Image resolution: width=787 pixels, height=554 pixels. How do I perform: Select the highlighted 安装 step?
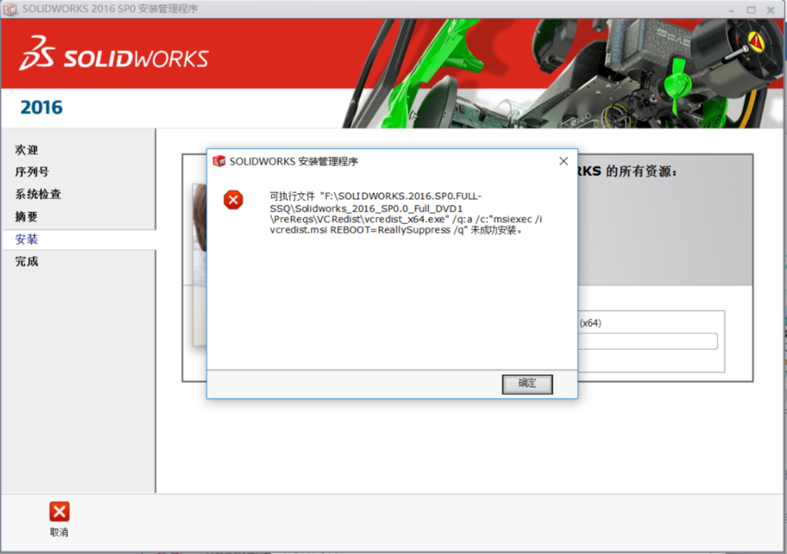(x=26, y=239)
